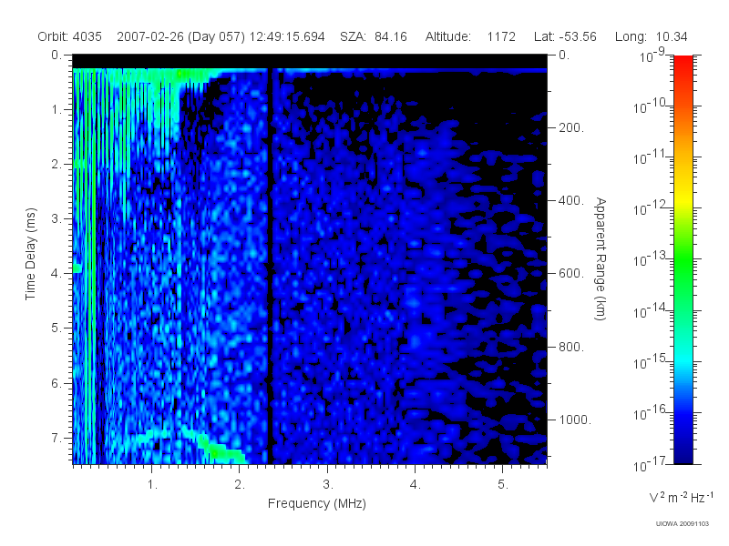Viewport: 729px width, 546px height.
Task: Select the date '2007-02-26 (Day 057)' text
Action: coord(180,36)
